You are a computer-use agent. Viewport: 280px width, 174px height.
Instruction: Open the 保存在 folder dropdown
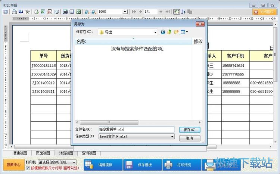coord(155,32)
